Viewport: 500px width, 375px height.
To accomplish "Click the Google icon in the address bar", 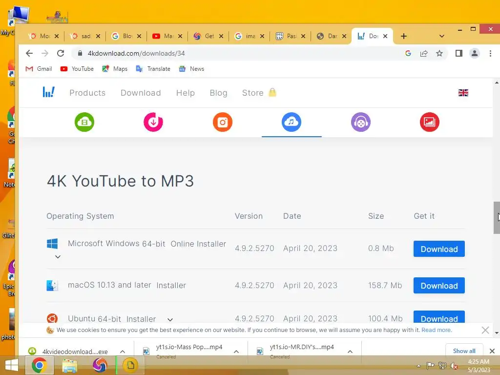I will pyautogui.click(x=408, y=53).
